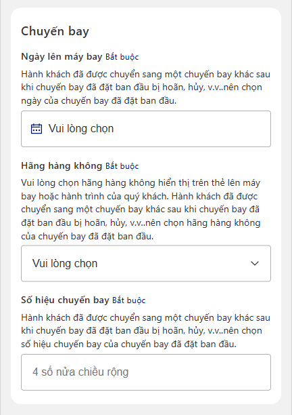Click the help text under Ngày lên máy bay
Viewport: 292px width, 415px height.
pos(145,87)
